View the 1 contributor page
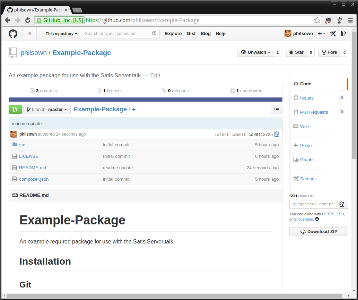Screen dimensions: 358x300 (246, 91)
